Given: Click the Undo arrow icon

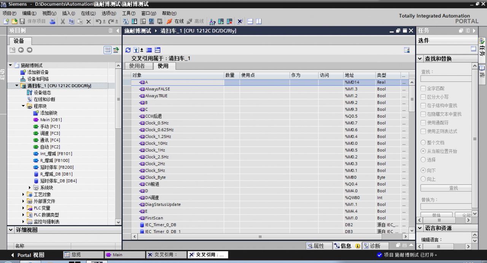Looking at the screenshot, I should [99, 21].
